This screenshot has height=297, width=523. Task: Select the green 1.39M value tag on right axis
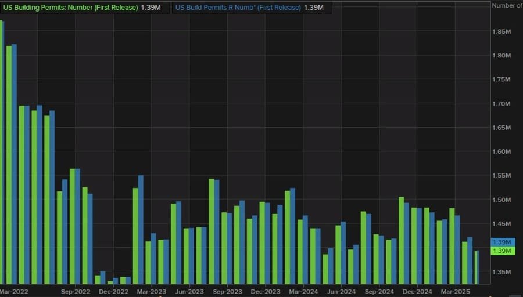click(x=501, y=251)
